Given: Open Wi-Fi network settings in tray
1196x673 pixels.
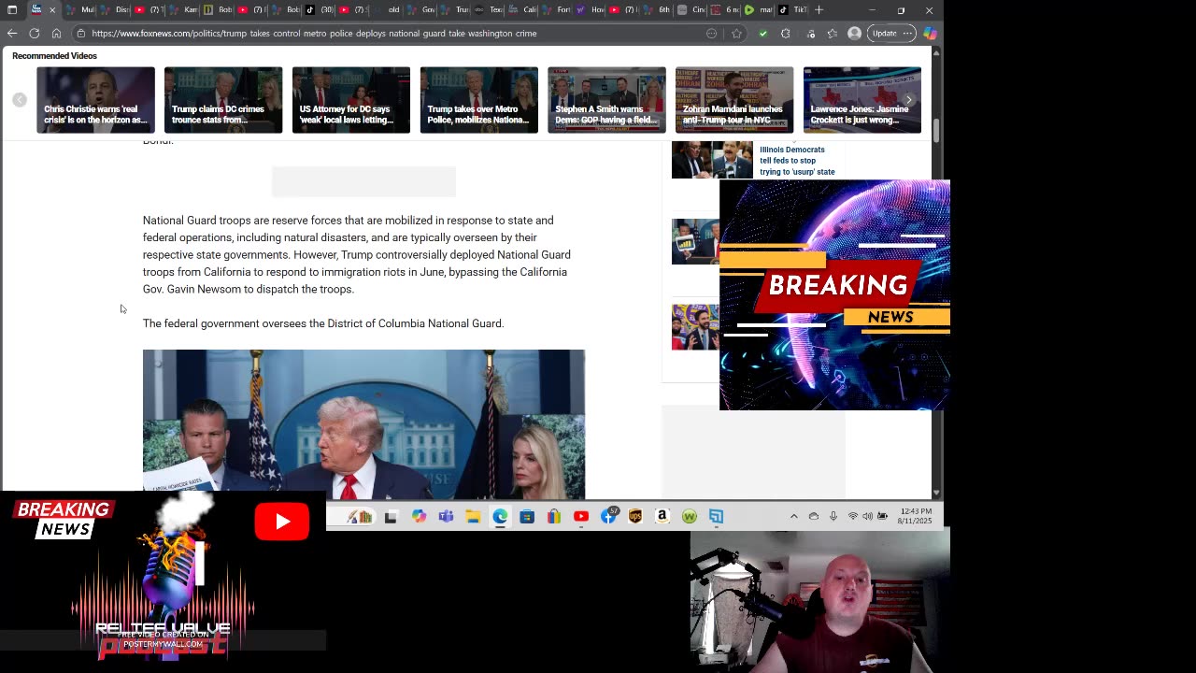Looking at the screenshot, I should pos(853,516).
